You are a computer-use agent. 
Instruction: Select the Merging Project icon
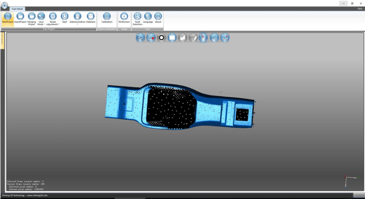(x=32, y=18)
